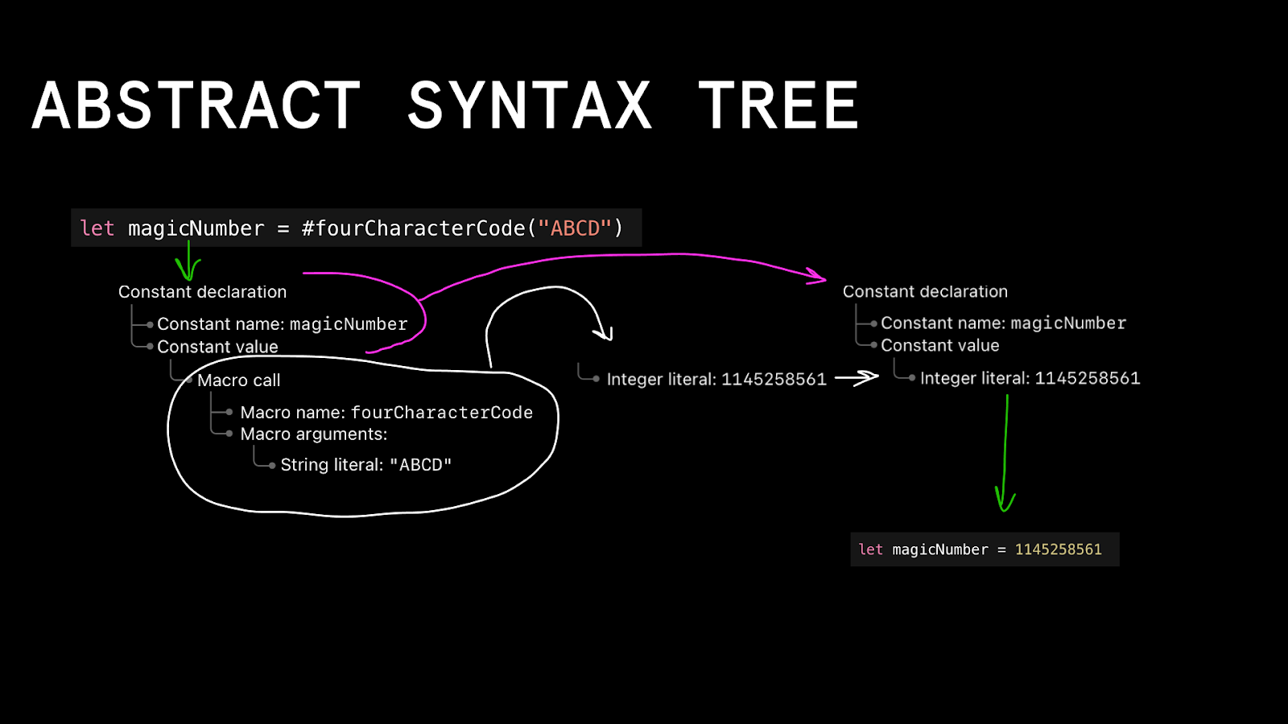Image resolution: width=1288 pixels, height=724 pixels.
Task: Select the right 'Constant declaration' node
Action: 925,292
